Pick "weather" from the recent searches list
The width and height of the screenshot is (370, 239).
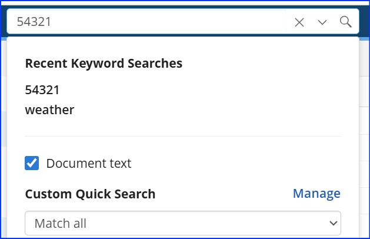[x=49, y=109]
